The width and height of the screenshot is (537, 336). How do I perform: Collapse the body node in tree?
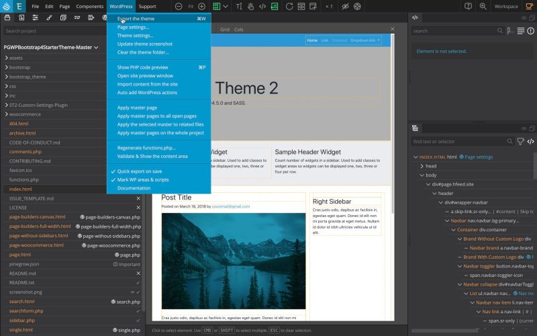(422, 175)
